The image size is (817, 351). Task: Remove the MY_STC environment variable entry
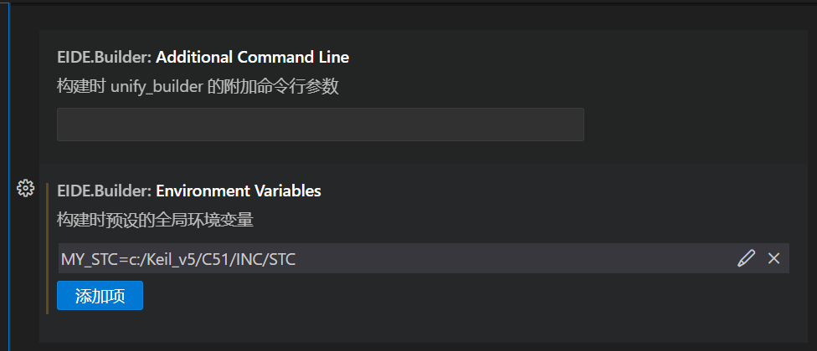pos(773,258)
